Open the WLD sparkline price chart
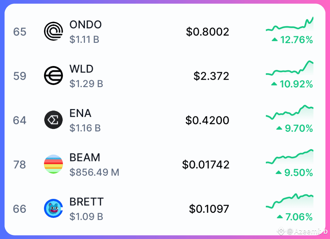The image size is (330, 239). tap(290, 68)
